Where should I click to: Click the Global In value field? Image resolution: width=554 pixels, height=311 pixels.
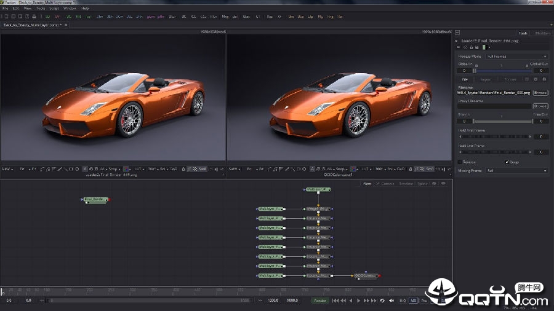464,71
